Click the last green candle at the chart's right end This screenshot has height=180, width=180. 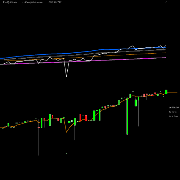click(x=166, y=92)
